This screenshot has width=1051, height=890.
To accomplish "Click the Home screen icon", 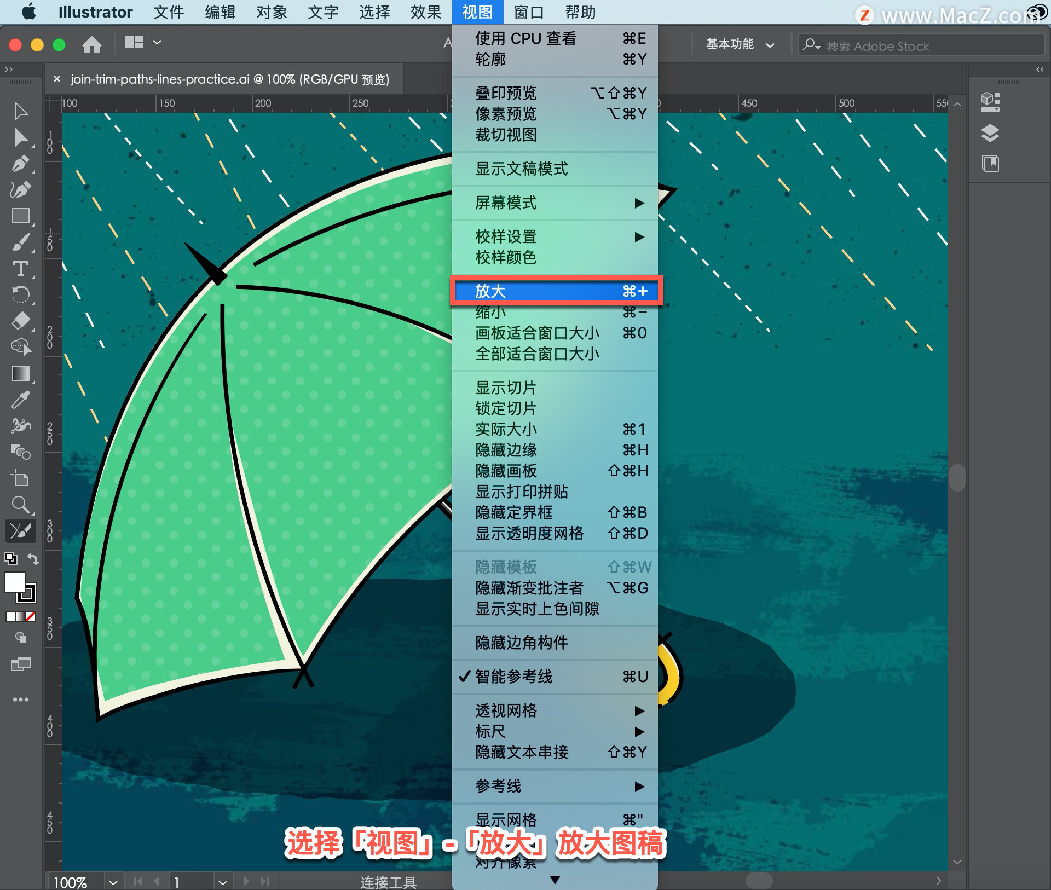I will pos(91,43).
